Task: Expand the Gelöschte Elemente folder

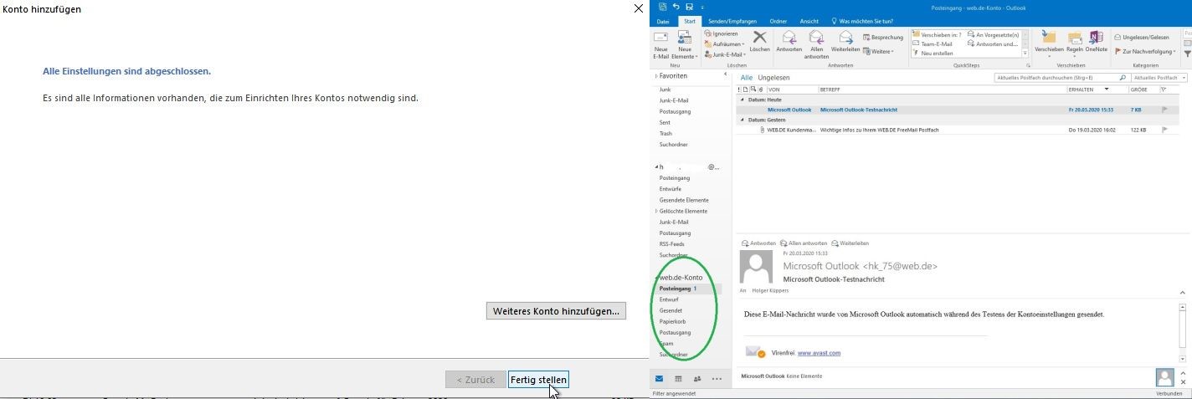Action: pyautogui.click(x=656, y=211)
